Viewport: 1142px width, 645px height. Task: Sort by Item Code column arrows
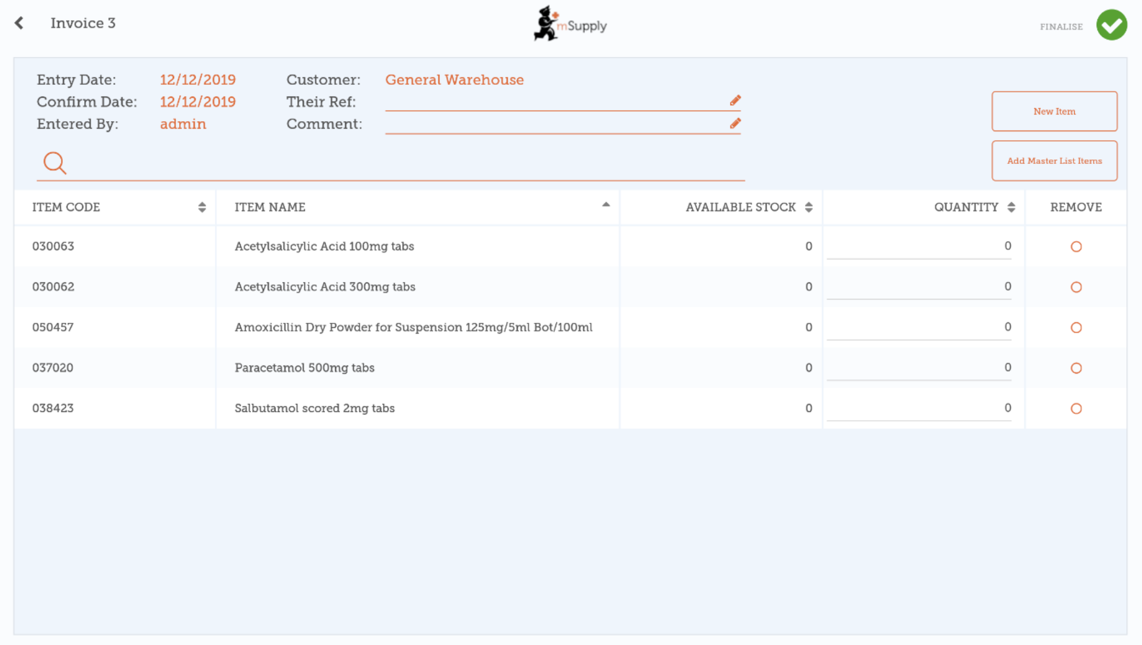pos(202,207)
